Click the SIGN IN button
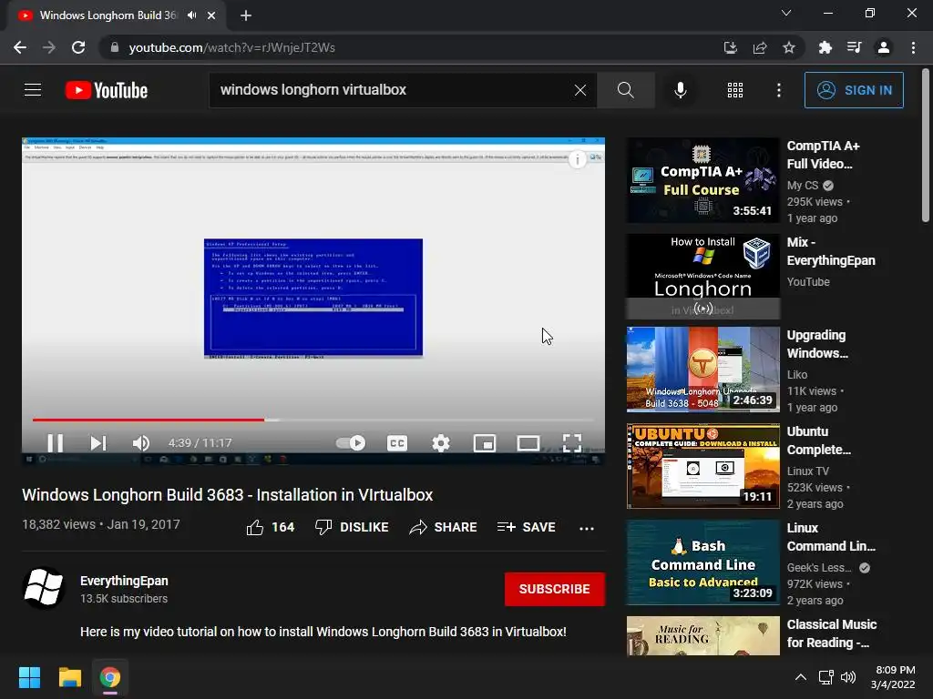The image size is (933, 699). coord(854,90)
